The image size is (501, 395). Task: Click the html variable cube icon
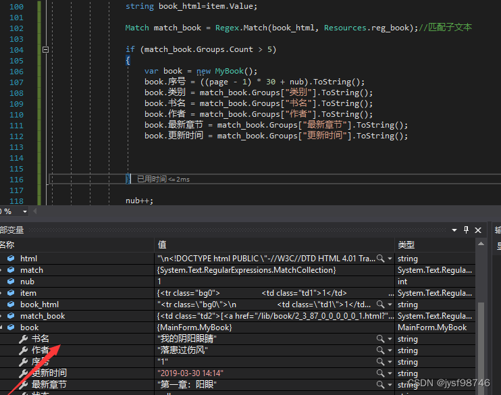tap(11, 258)
